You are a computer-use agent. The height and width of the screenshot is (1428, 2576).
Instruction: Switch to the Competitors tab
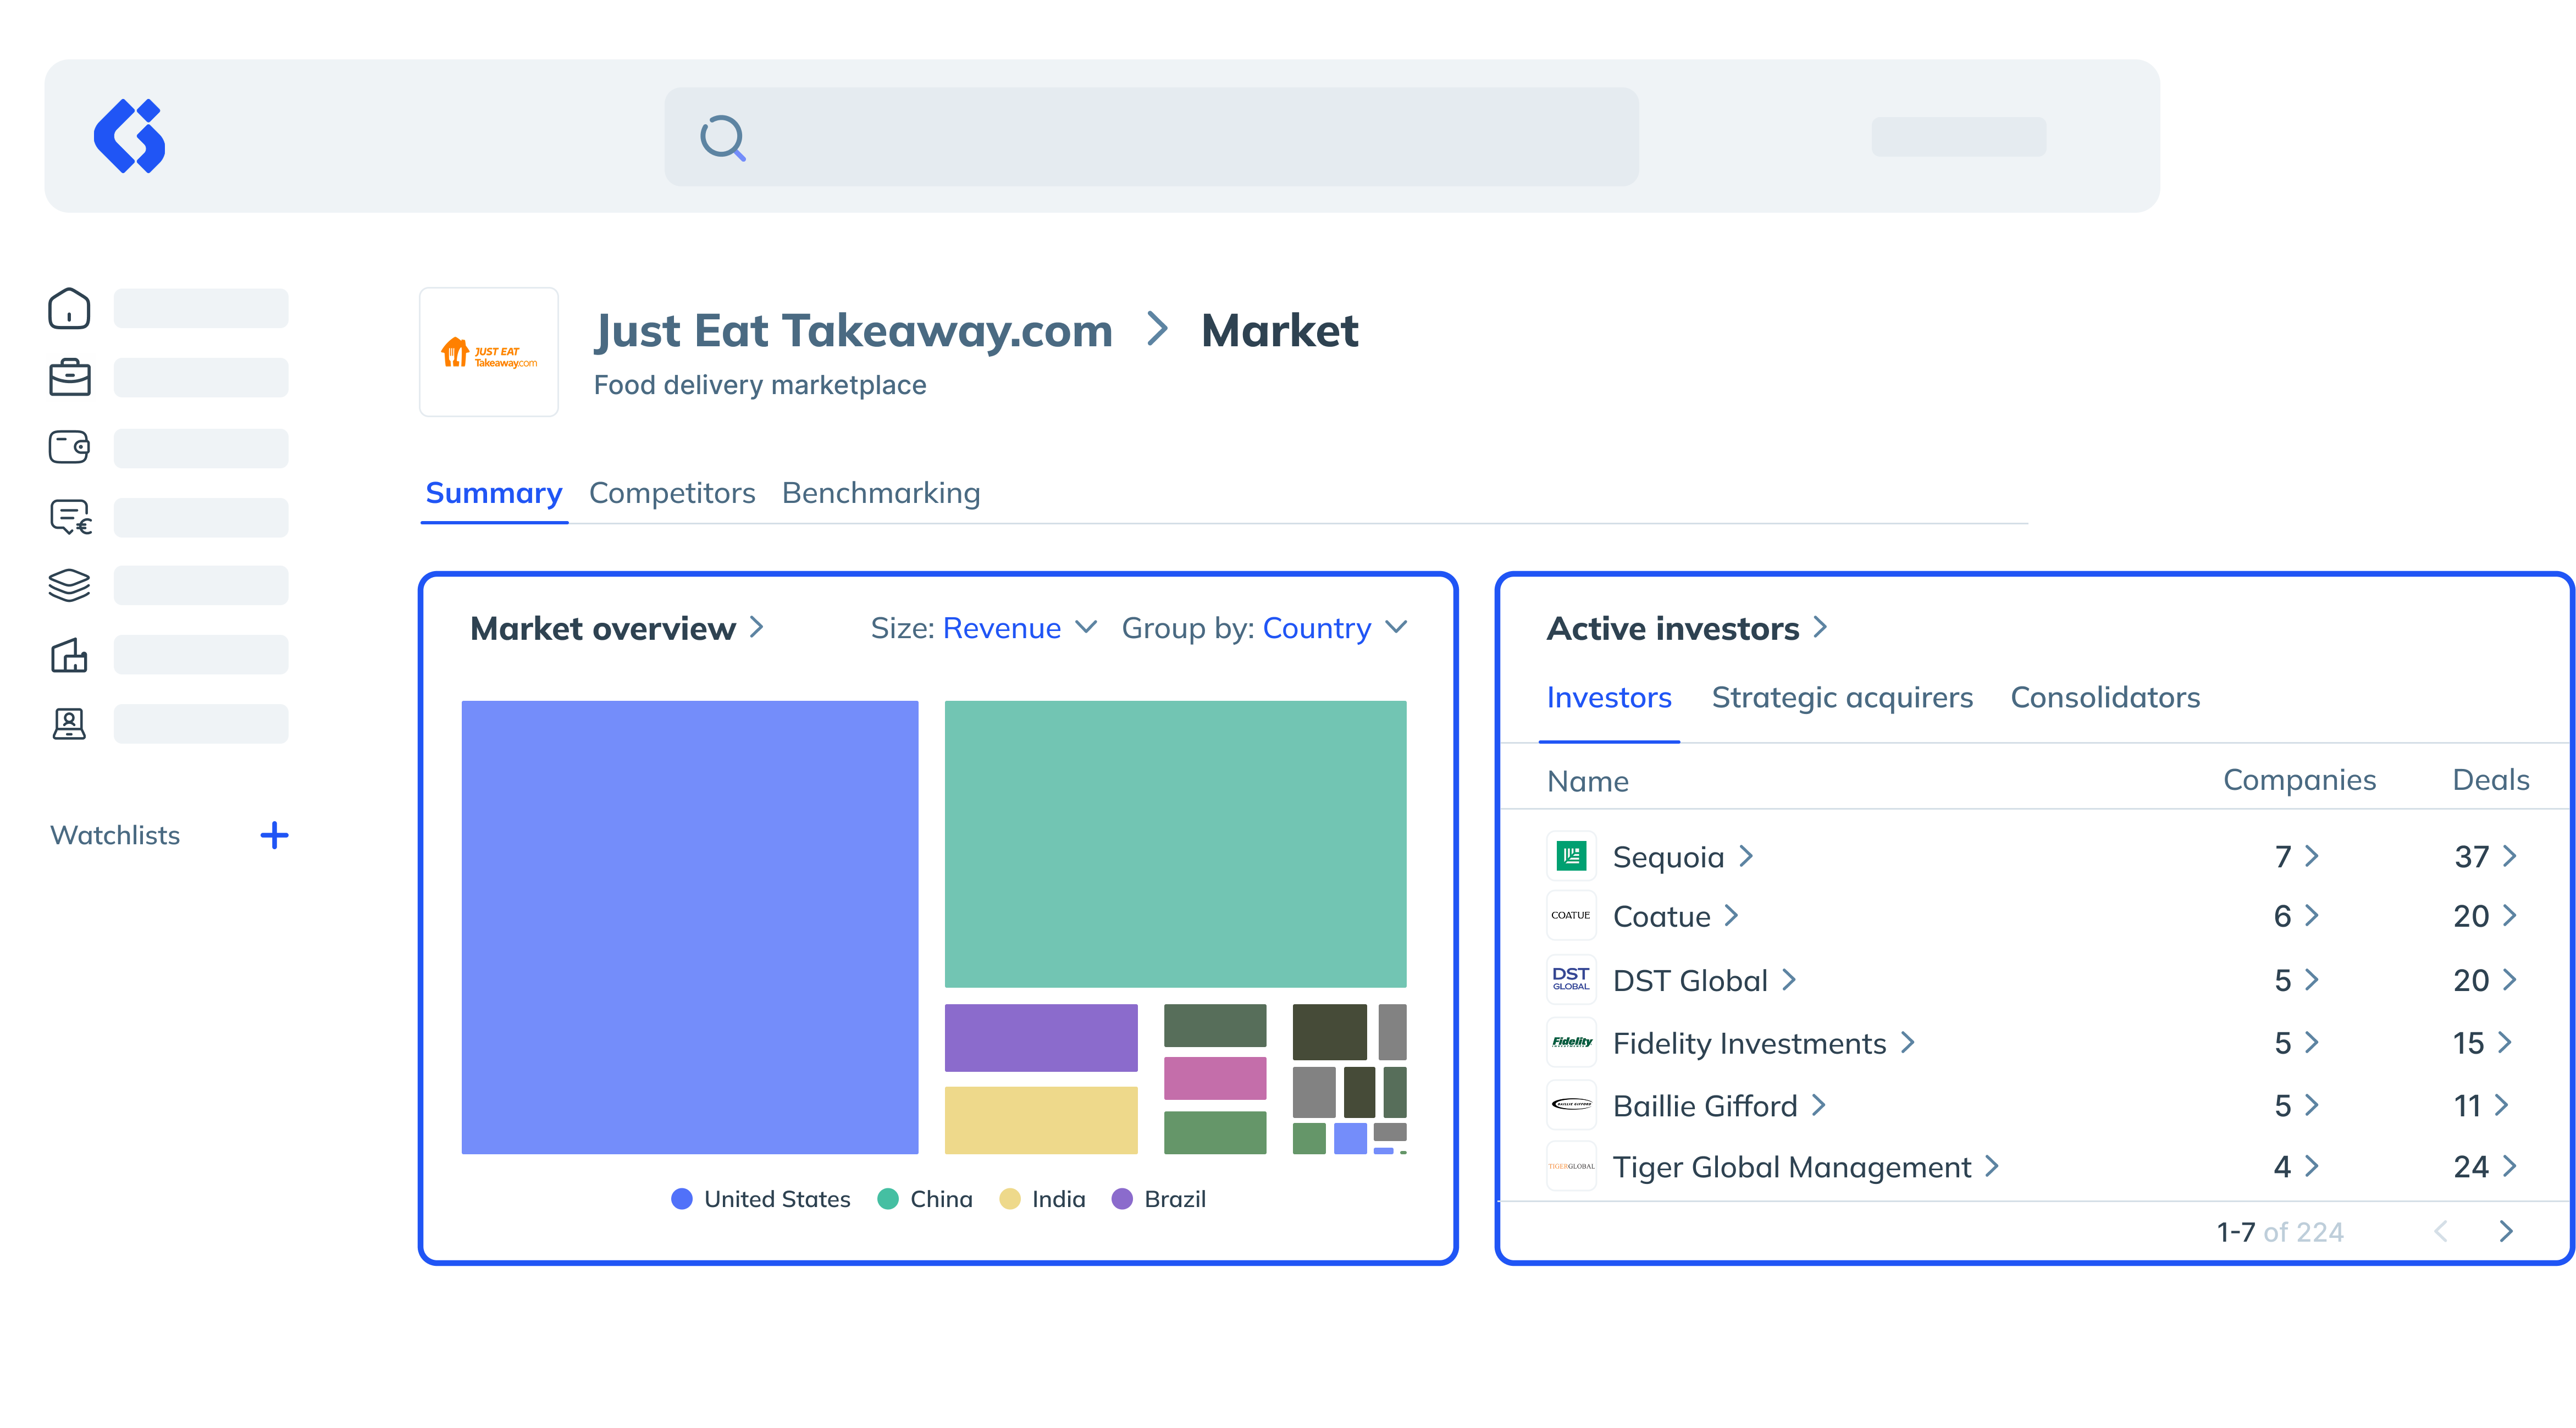click(672, 493)
